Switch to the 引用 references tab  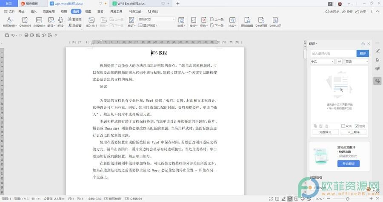click(x=64, y=11)
